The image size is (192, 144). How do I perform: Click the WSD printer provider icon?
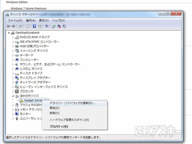[17, 46]
